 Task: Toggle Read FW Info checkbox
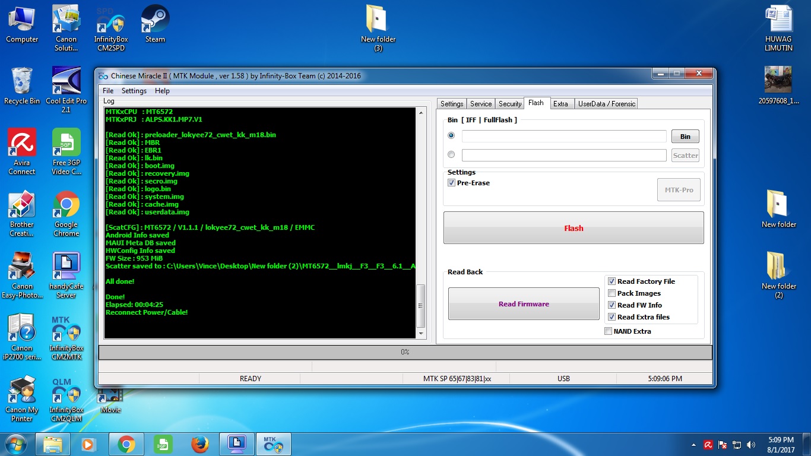612,305
